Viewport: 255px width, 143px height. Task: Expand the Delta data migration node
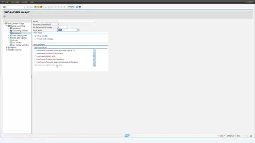[9, 38]
